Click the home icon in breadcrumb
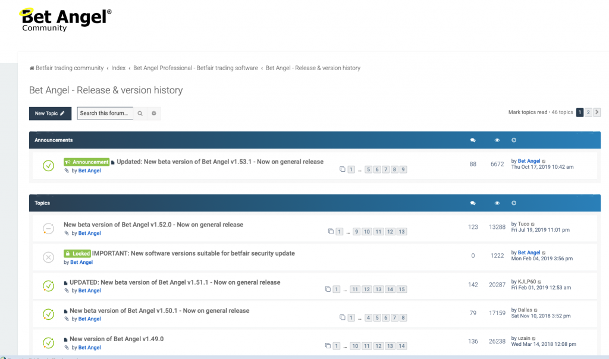The width and height of the screenshot is (609, 359). click(x=32, y=68)
